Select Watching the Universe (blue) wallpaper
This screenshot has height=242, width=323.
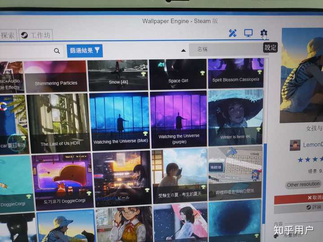120,121
